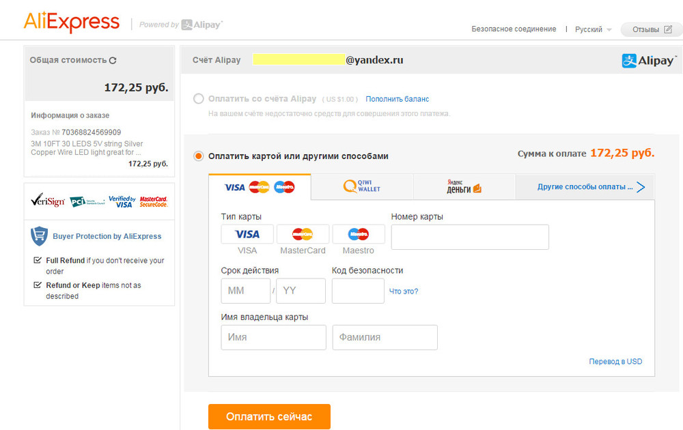The width and height of the screenshot is (683, 430).
Task: Click the refresh icon beside Общая стоимость
Action: click(113, 60)
